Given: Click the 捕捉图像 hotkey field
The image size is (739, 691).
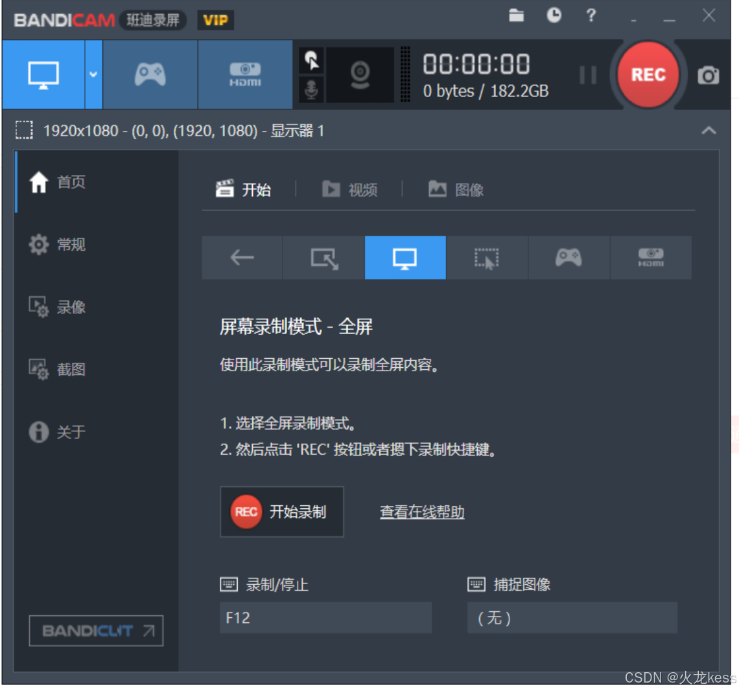Looking at the screenshot, I should point(572,618).
